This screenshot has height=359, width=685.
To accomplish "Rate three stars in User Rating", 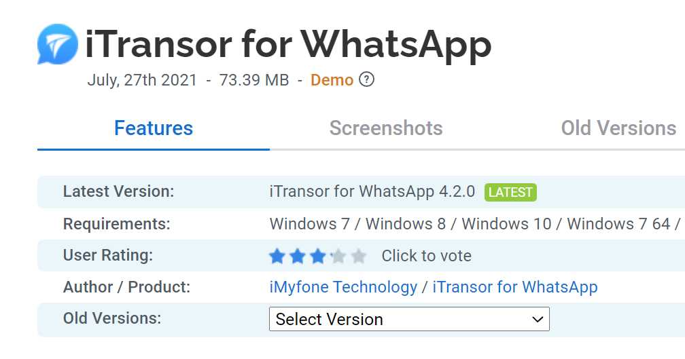I will [x=318, y=256].
